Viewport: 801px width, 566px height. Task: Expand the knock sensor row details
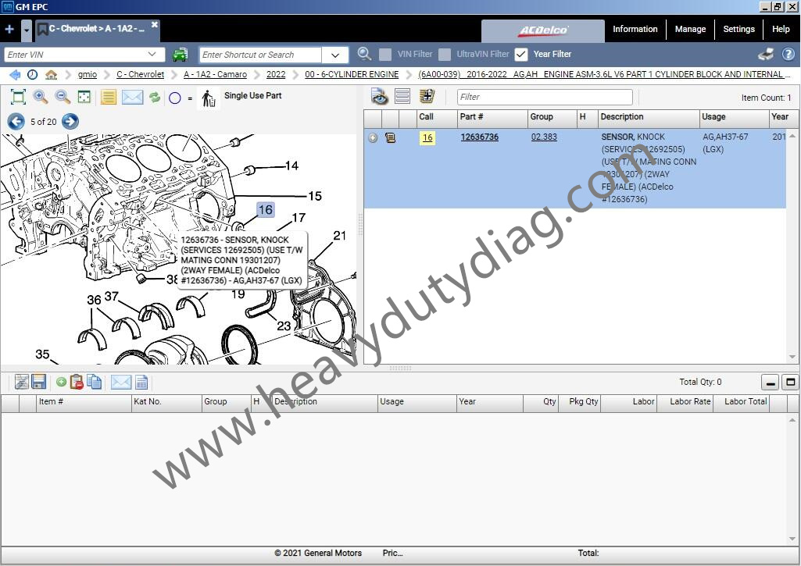tap(373, 138)
